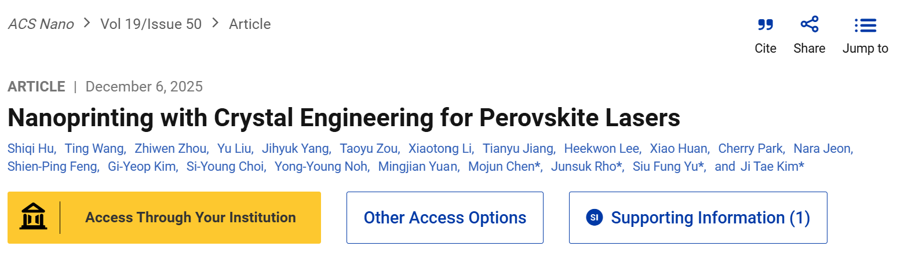
Task: Click the Share icon
Action: [809, 25]
